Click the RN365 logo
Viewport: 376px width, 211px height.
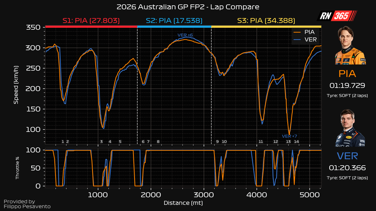[x=337, y=16]
